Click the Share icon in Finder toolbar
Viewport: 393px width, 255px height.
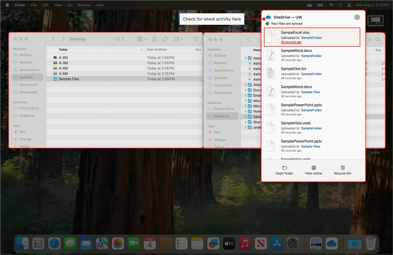click(x=154, y=39)
